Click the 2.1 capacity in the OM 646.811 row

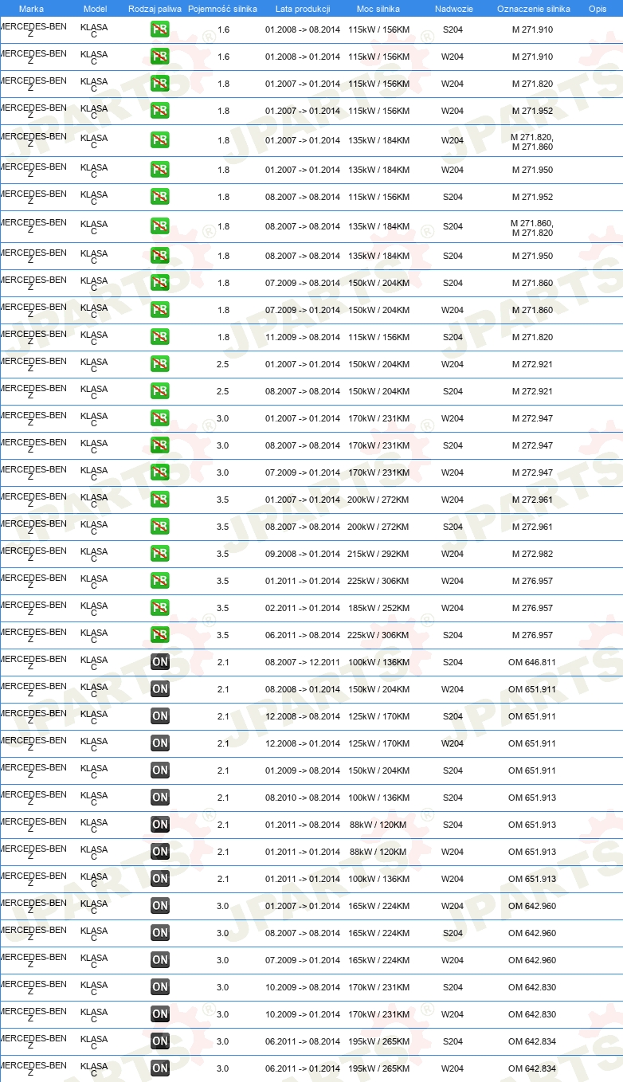(223, 662)
